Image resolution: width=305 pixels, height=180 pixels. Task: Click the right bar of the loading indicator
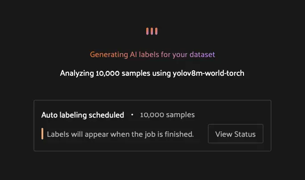[157, 31]
